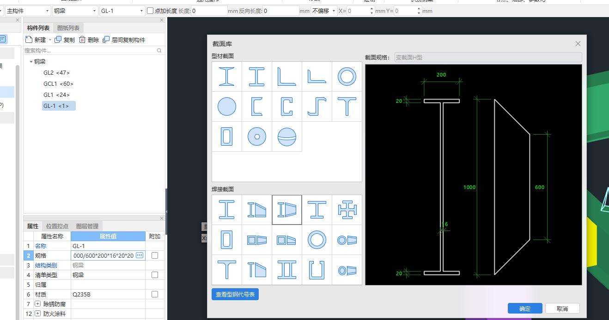Click the 复制 component button
The image size is (609, 320).
pyautogui.click(x=65, y=40)
